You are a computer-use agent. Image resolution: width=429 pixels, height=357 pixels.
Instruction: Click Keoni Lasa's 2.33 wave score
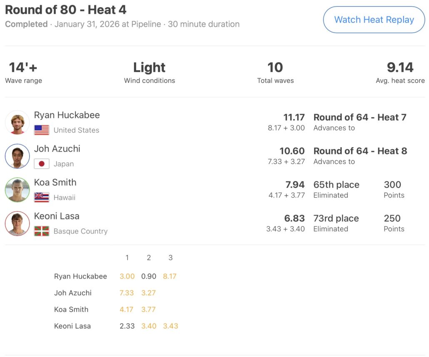point(127,326)
